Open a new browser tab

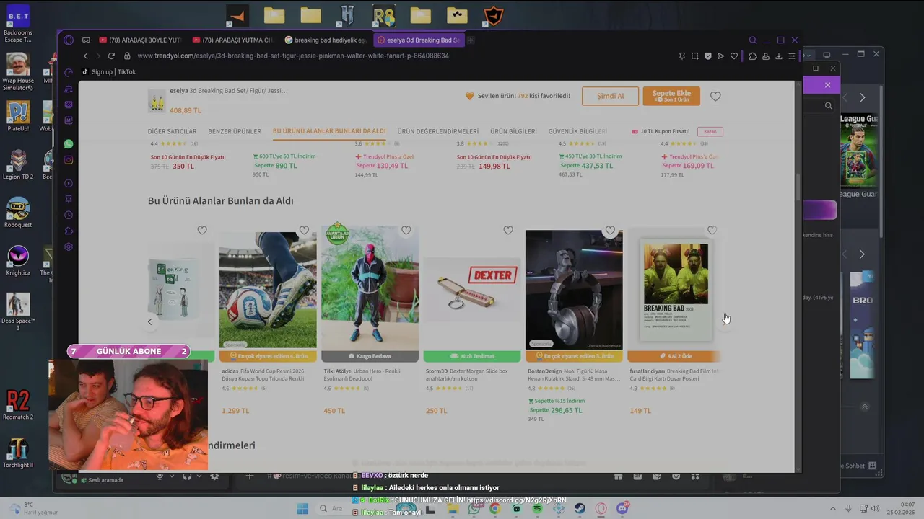[471, 40]
